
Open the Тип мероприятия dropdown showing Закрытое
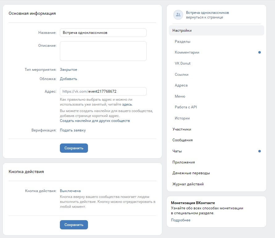point(69,70)
